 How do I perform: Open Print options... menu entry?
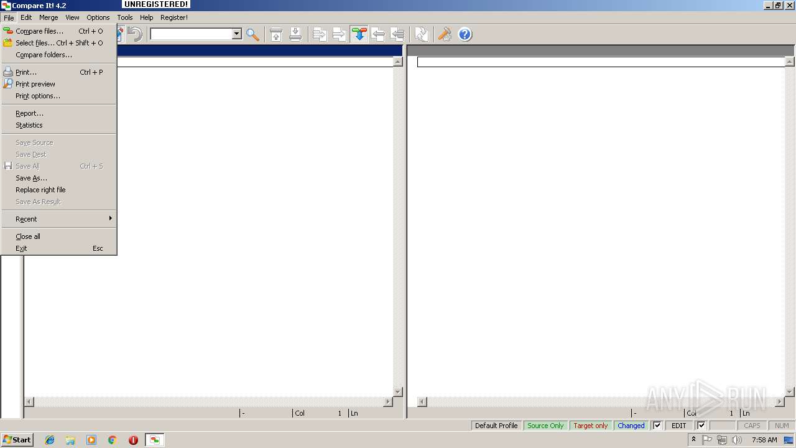[x=58, y=96]
